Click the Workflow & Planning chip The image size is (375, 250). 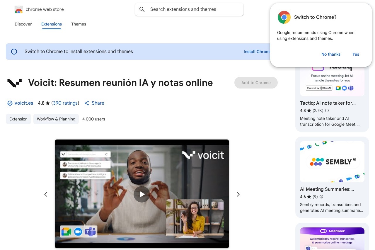(56, 119)
